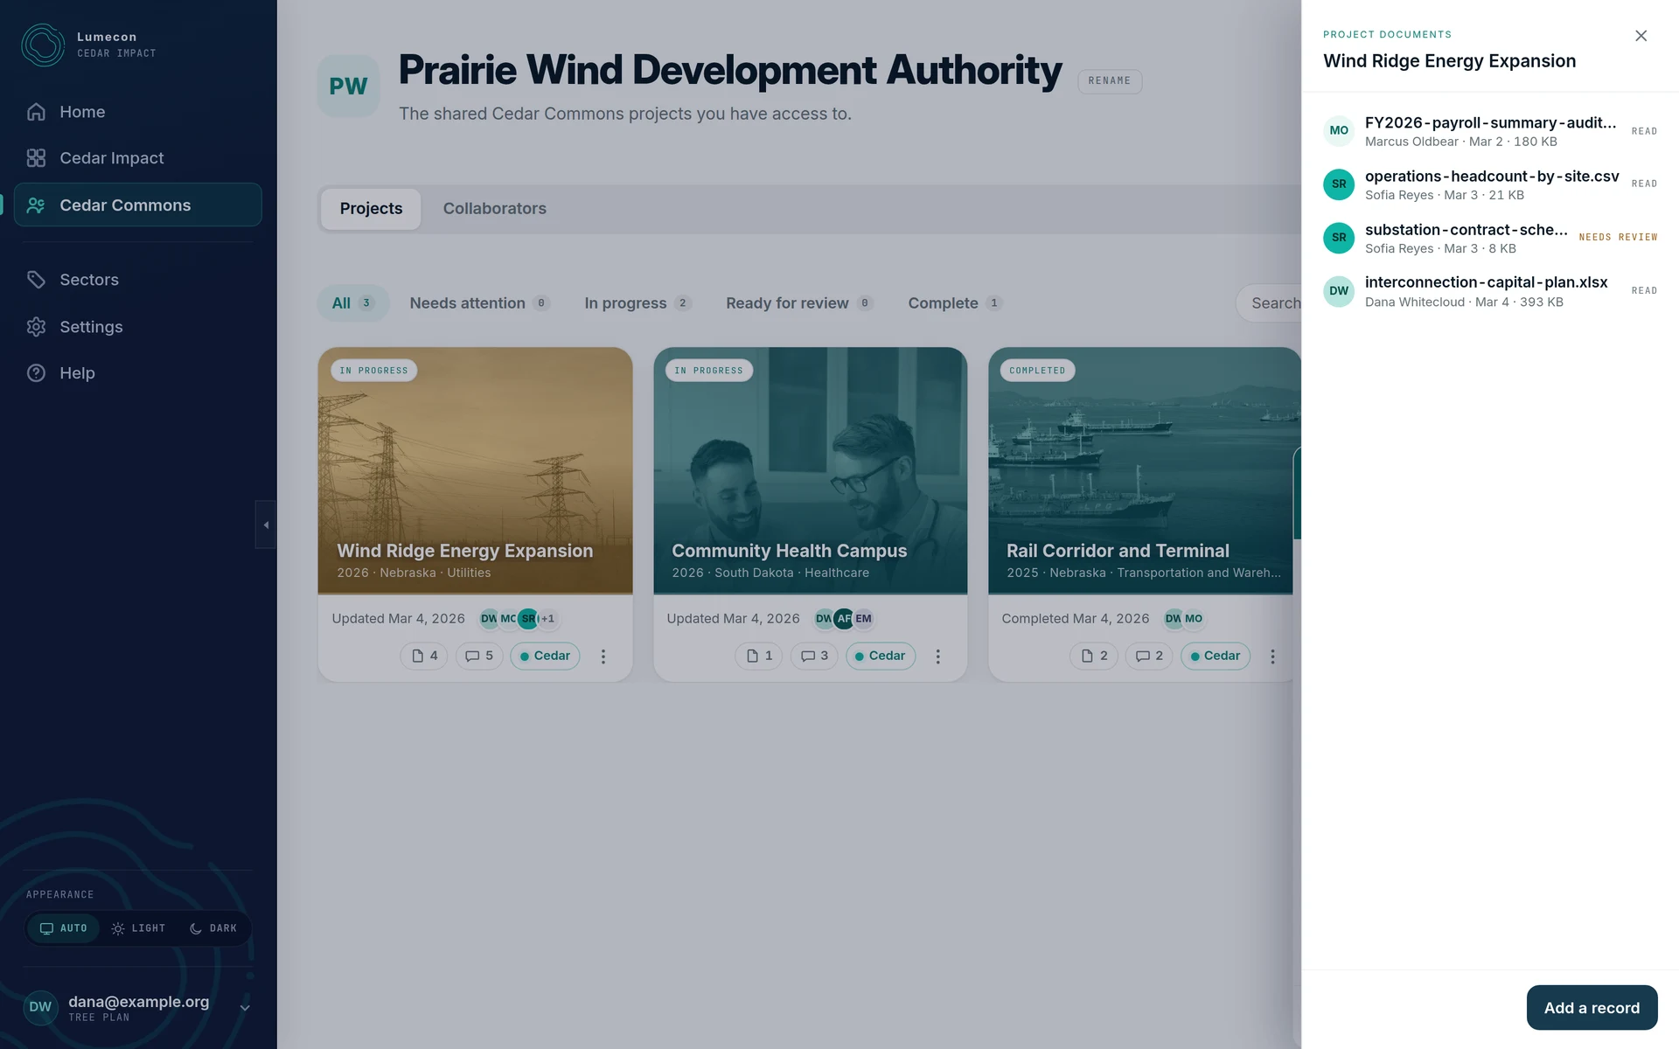The image size is (1679, 1049).
Task: Expand the dana@example.org account menu
Action: point(137,1008)
